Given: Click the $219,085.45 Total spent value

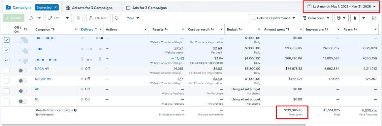Looking at the screenshot, I should click(293, 110).
